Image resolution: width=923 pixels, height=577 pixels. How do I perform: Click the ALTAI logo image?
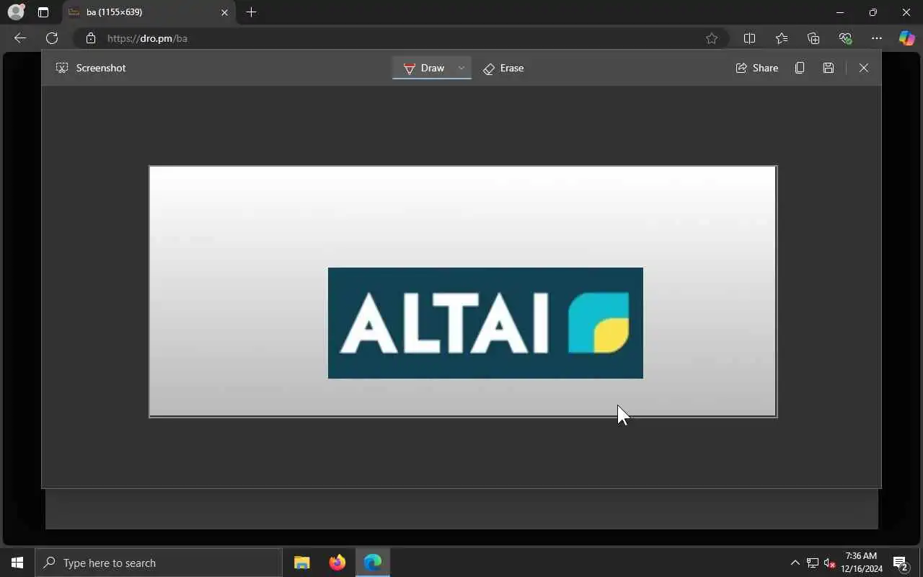(x=485, y=323)
